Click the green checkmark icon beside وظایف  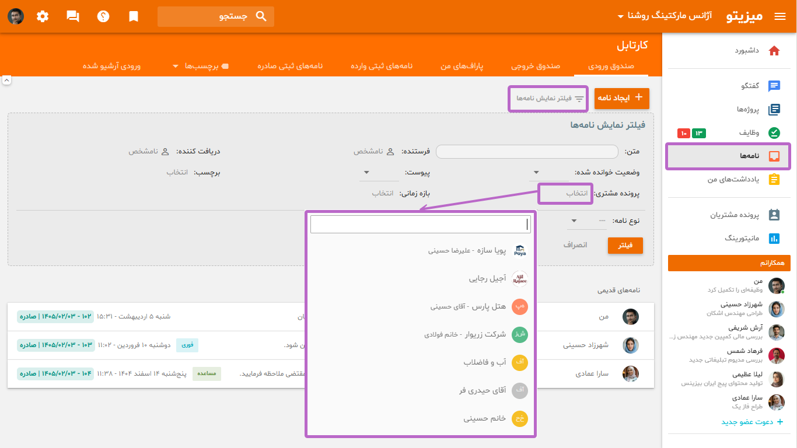pyautogui.click(x=774, y=133)
